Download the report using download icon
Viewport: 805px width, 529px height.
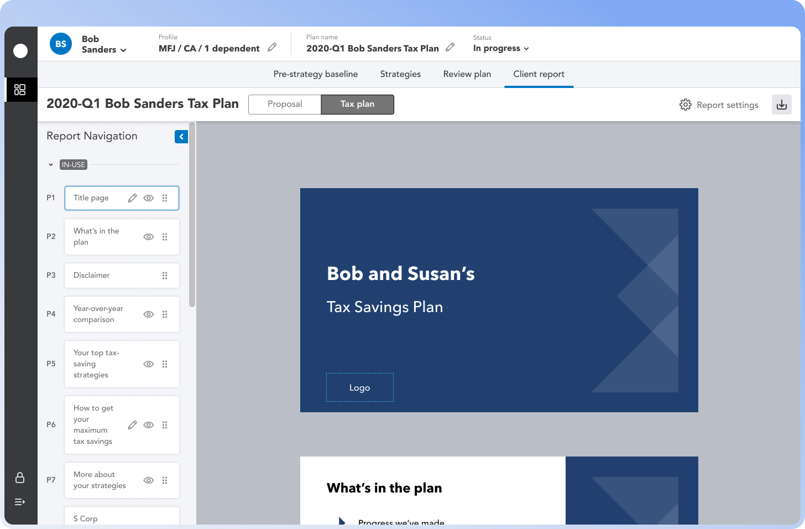coord(782,105)
